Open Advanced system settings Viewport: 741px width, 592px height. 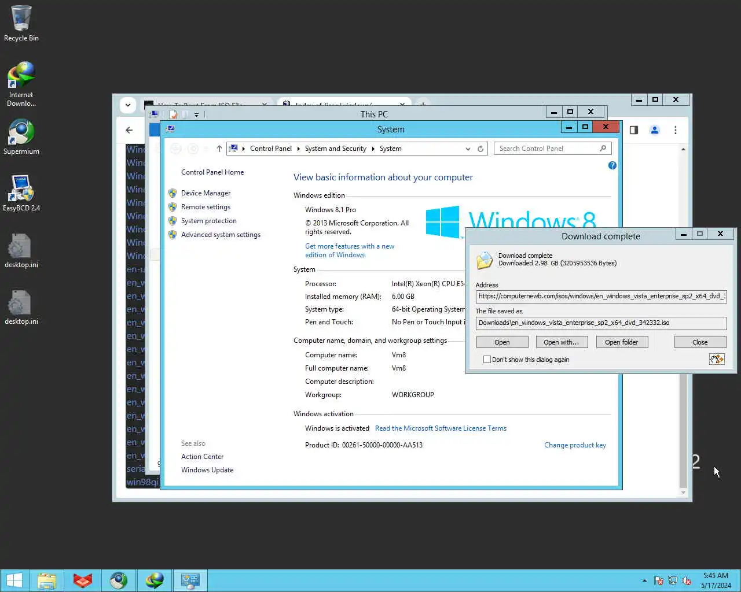pos(221,235)
